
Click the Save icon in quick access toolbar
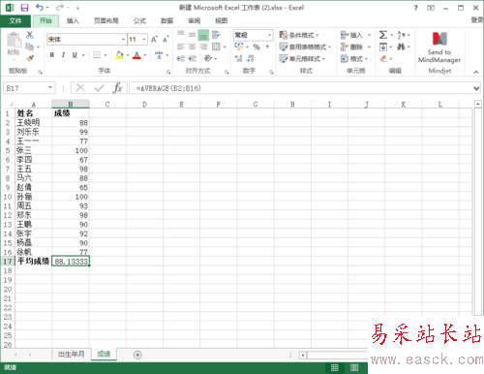[24, 8]
